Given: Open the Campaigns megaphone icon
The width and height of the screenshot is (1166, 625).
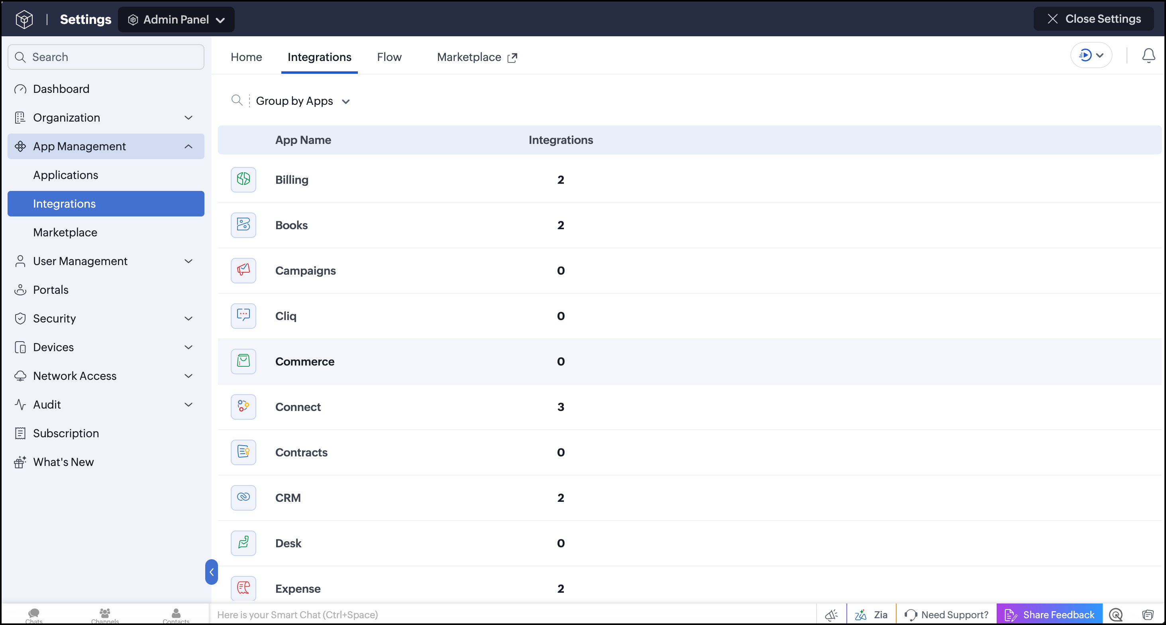Looking at the screenshot, I should pyautogui.click(x=243, y=270).
